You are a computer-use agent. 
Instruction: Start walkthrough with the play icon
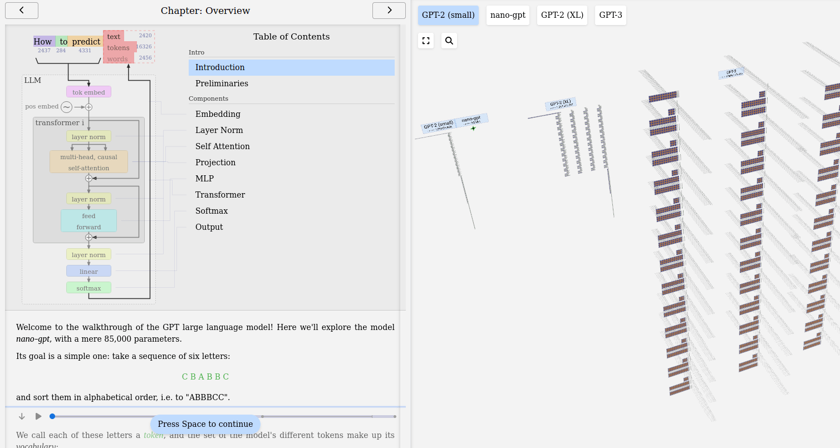click(38, 416)
